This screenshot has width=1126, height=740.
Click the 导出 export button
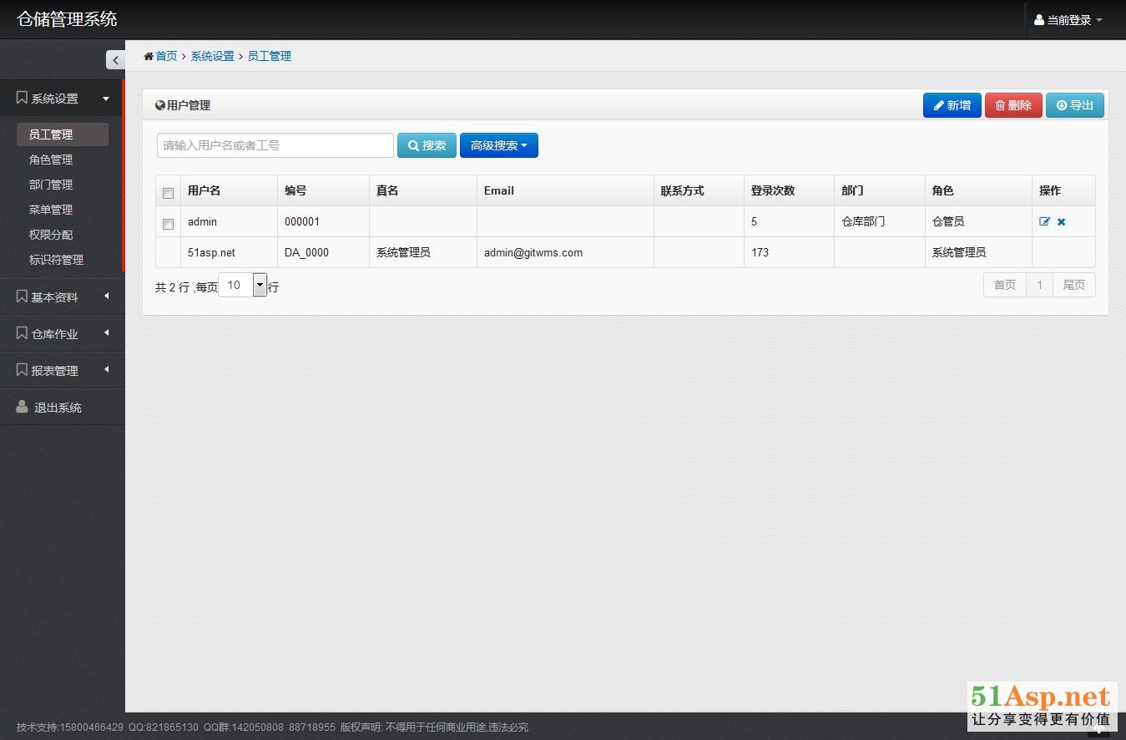(1074, 105)
